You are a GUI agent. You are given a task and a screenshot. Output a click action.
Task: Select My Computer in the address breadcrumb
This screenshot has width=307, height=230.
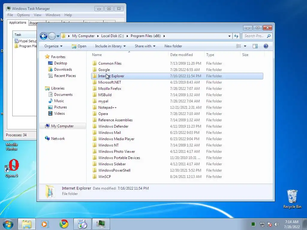pyautogui.click(x=83, y=36)
